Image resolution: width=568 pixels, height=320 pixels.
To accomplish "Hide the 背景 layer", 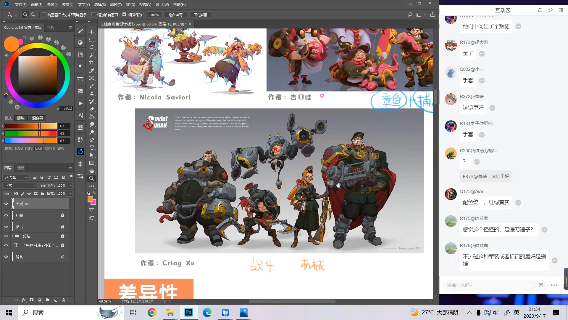I will pos(6,257).
